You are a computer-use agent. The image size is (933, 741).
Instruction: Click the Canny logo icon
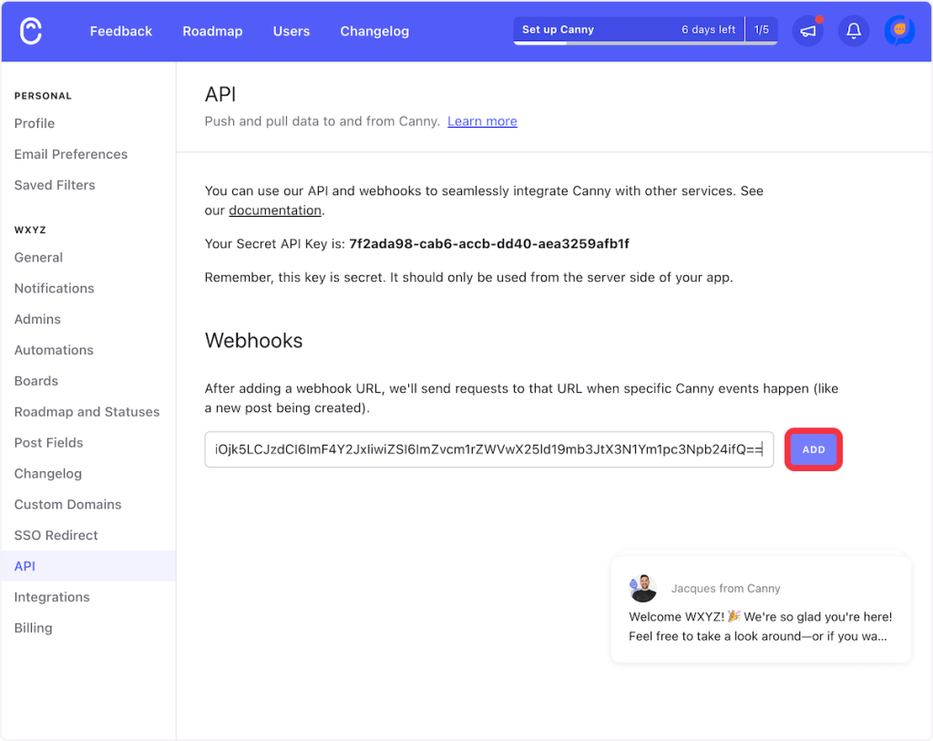[31, 31]
